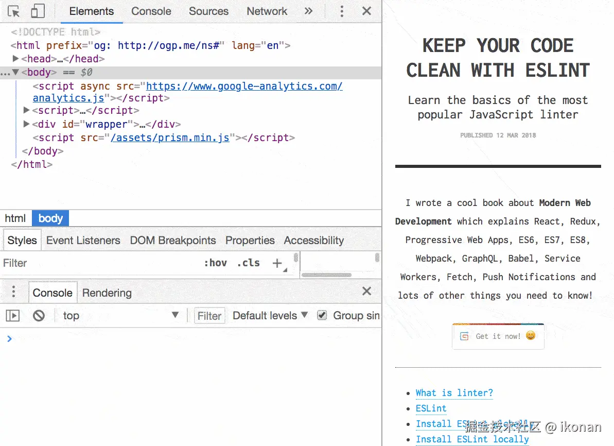Click the console prompt input line
Screen dimensions: 614x446
click(191, 338)
